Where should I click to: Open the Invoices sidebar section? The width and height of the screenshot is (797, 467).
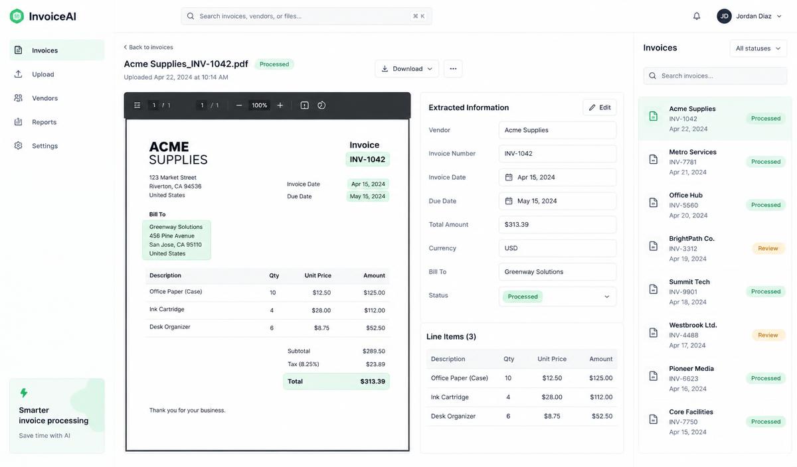coord(56,50)
